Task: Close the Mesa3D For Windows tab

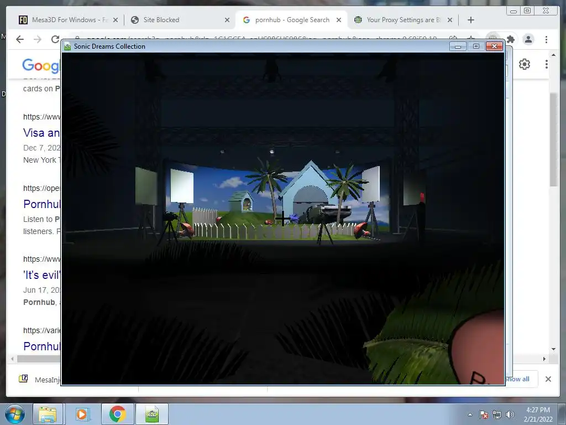Action: point(116,20)
